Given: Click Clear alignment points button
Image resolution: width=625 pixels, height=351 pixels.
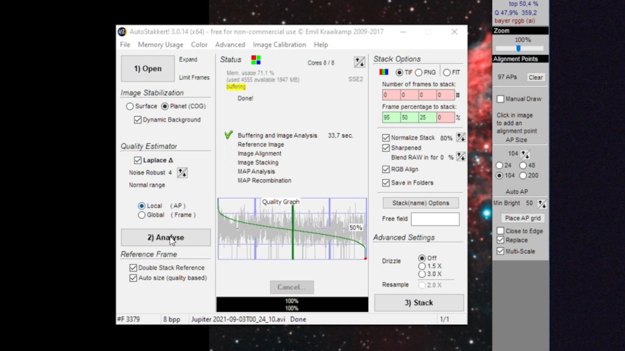Looking at the screenshot, I should pos(536,77).
